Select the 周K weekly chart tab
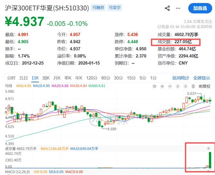Viewport: 215px width, 175px height. coord(46,78)
